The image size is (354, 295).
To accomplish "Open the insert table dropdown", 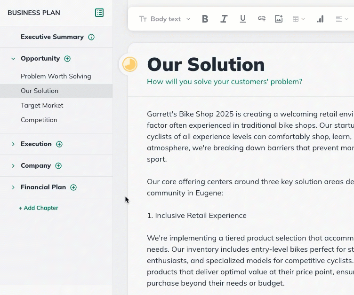I will click(x=298, y=19).
